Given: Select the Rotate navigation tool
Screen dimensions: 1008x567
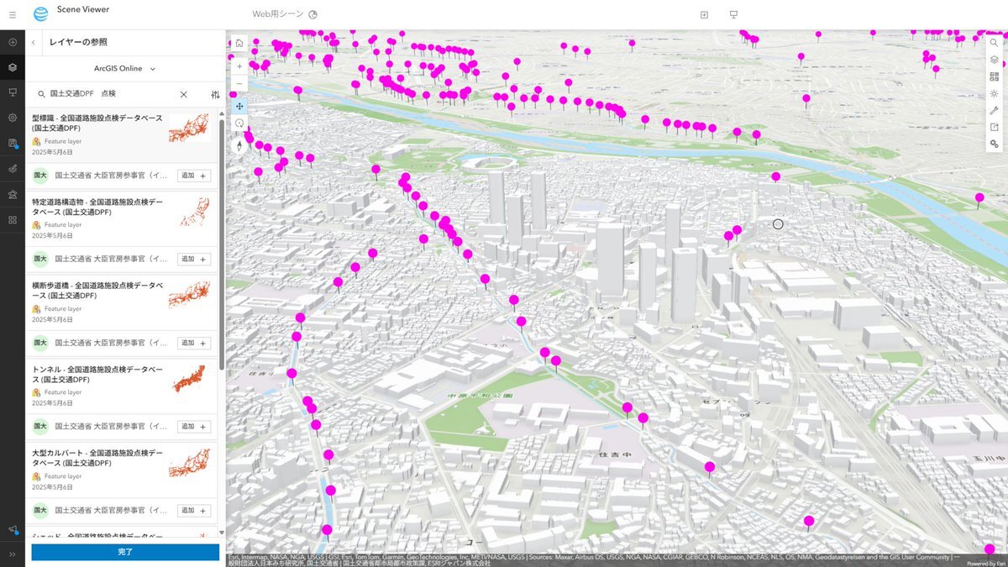Looking at the screenshot, I should [x=239, y=123].
